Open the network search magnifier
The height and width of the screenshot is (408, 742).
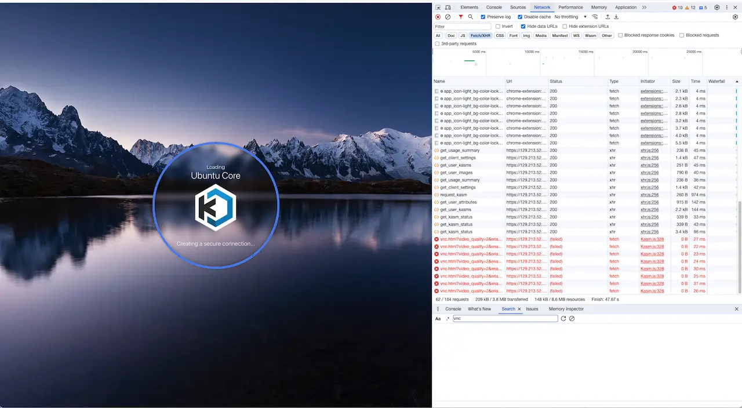(x=471, y=17)
